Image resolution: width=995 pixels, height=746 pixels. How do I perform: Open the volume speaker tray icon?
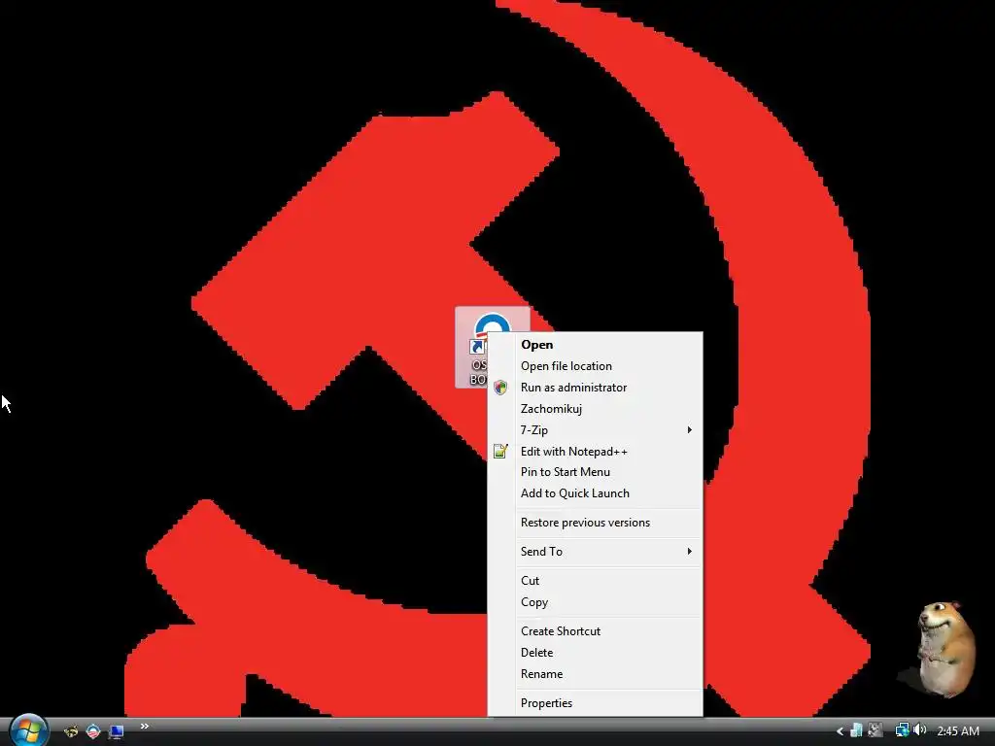point(919,730)
